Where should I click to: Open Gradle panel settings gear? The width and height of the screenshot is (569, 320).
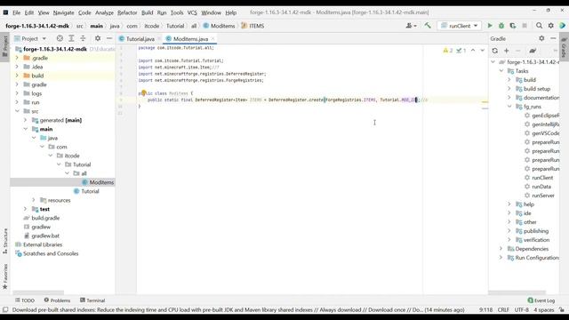point(541,38)
